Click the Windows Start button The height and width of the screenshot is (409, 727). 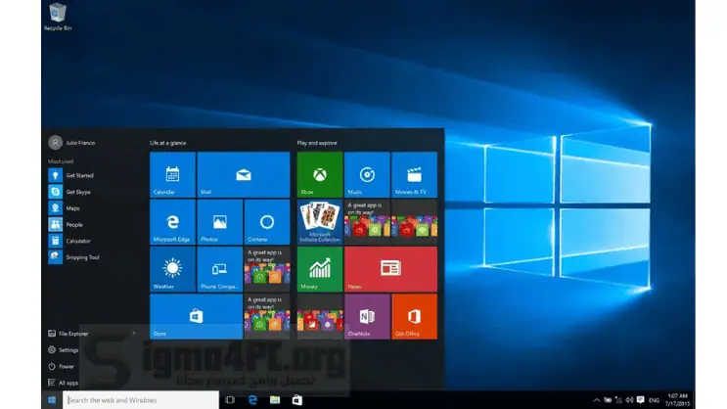(x=52, y=399)
